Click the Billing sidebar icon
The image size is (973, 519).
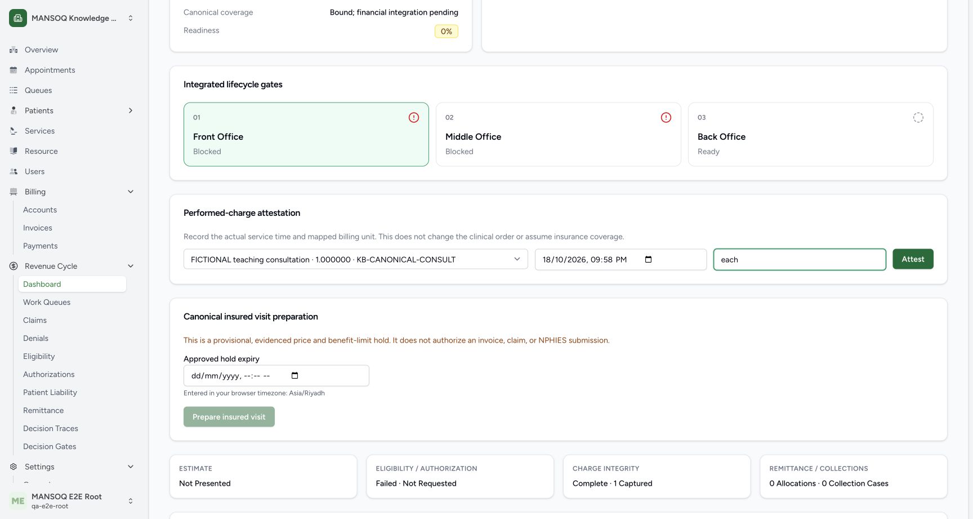tap(14, 192)
